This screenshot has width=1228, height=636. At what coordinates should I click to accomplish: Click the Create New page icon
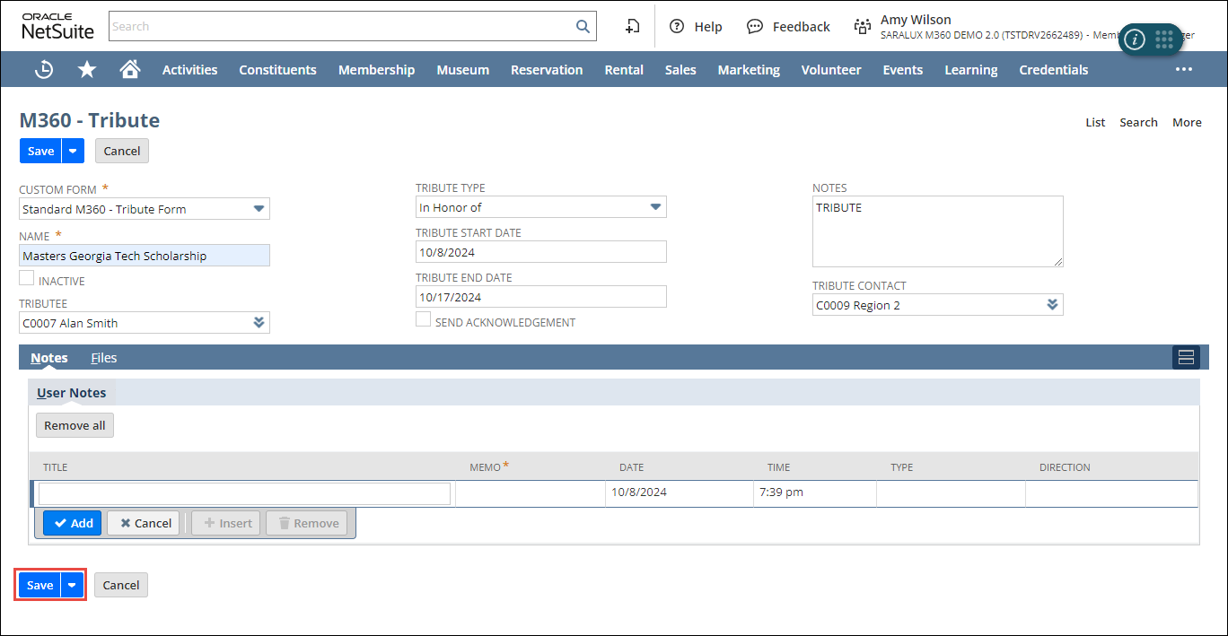(x=633, y=26)
